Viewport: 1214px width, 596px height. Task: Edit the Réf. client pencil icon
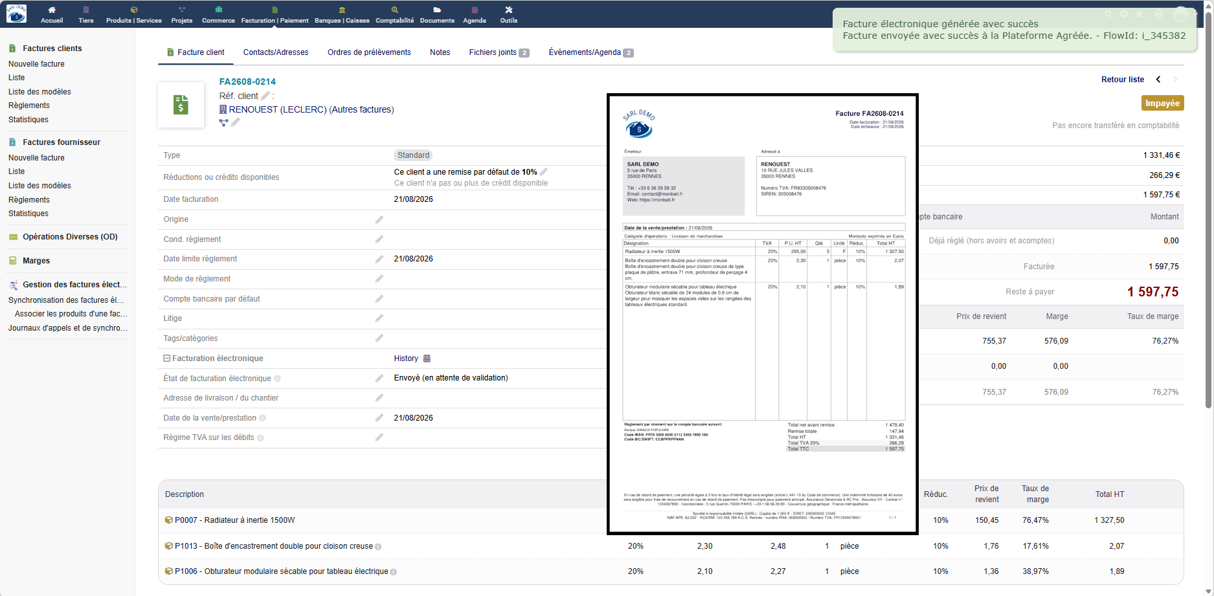tap(265, 96)
